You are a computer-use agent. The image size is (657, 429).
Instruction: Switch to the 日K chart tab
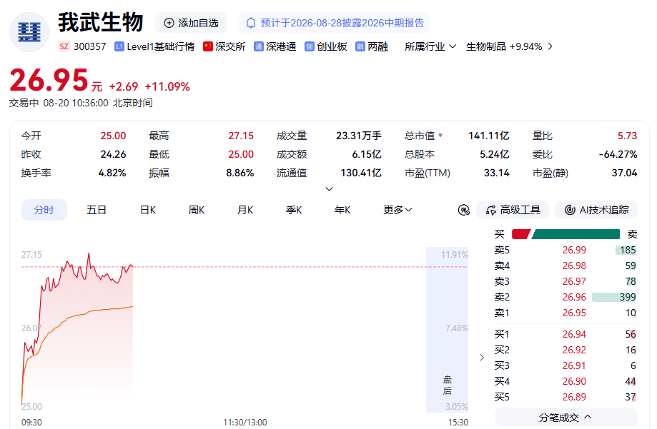pyautogui.click(x=148, y=210)
